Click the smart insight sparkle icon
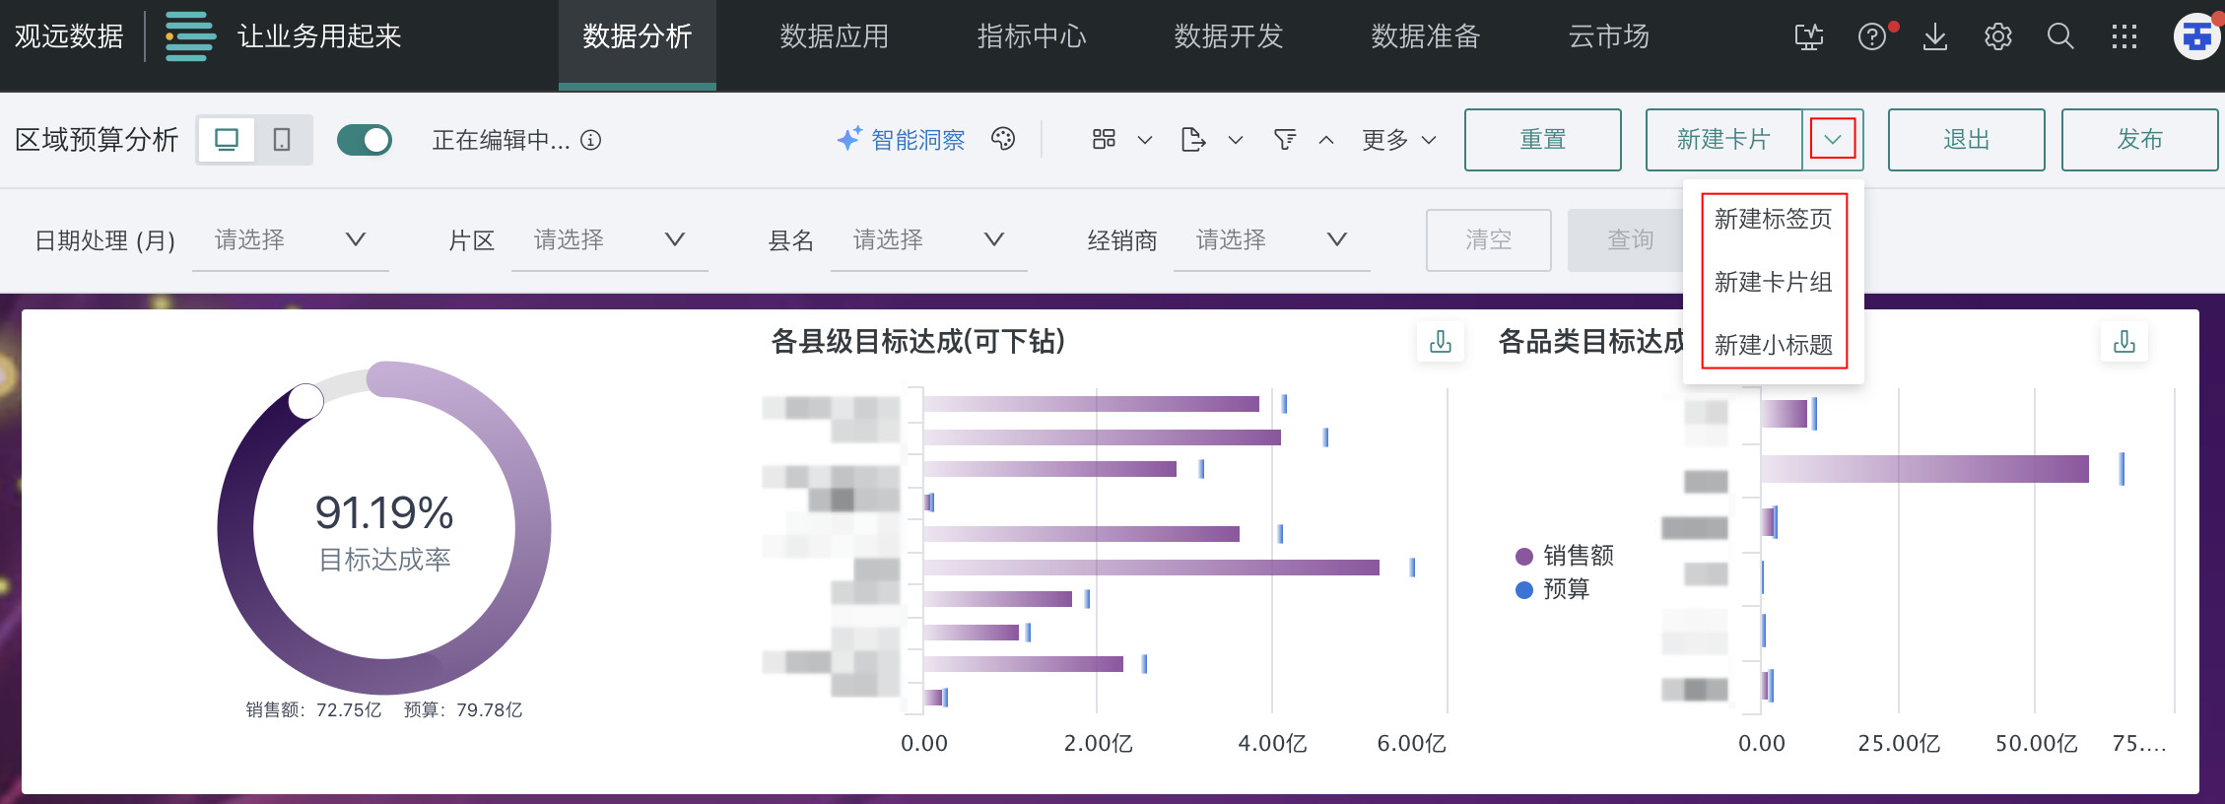The height and width of the screenshot is (804, 2225). 848,139
